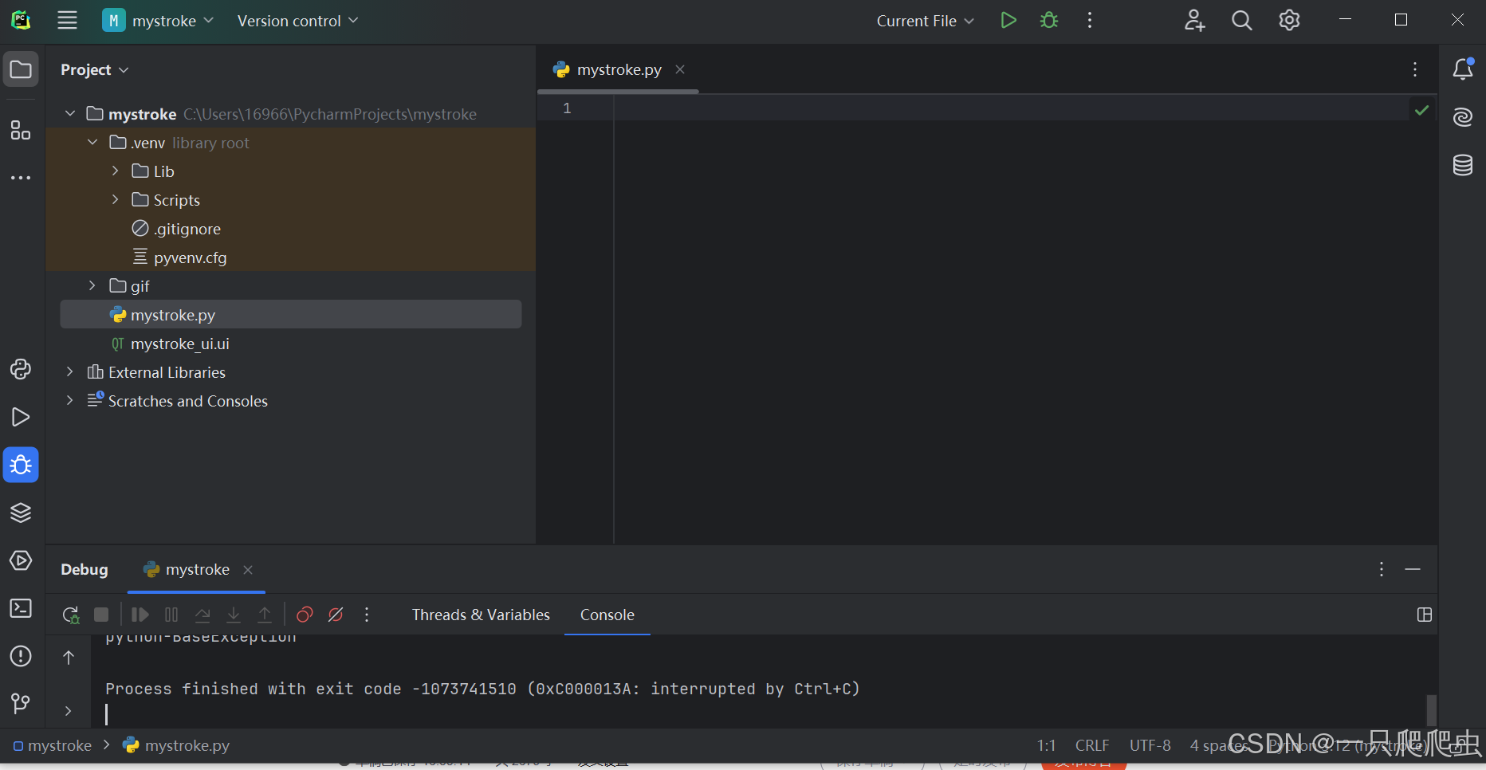The height and width of the screenshot is (770, 1486).
Task: Expand the Scripts folder
Action: pos(115,199)
